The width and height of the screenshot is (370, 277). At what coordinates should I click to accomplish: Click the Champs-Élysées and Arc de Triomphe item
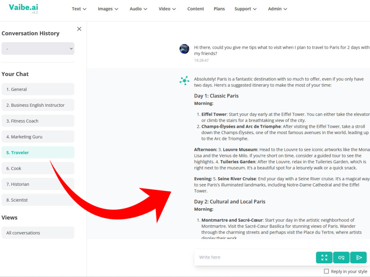pyautogui.click(x=241, y=126)
